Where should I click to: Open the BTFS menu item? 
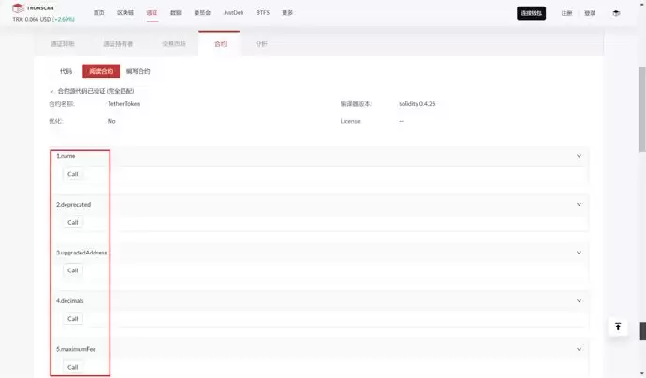262,13
